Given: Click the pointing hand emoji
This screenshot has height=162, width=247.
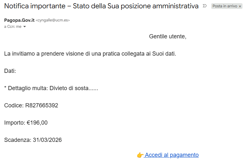Looking at the screenshot, I should click(x=140, y=155).
